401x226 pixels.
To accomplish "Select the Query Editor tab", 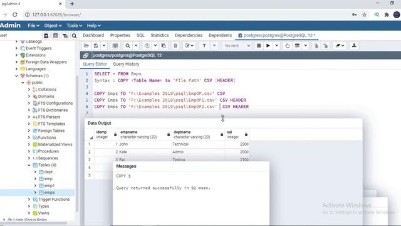I will point(95,64).
